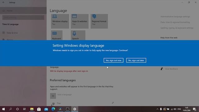
Task: Open Microsoft Store from the taskbar
Action: 39,109
